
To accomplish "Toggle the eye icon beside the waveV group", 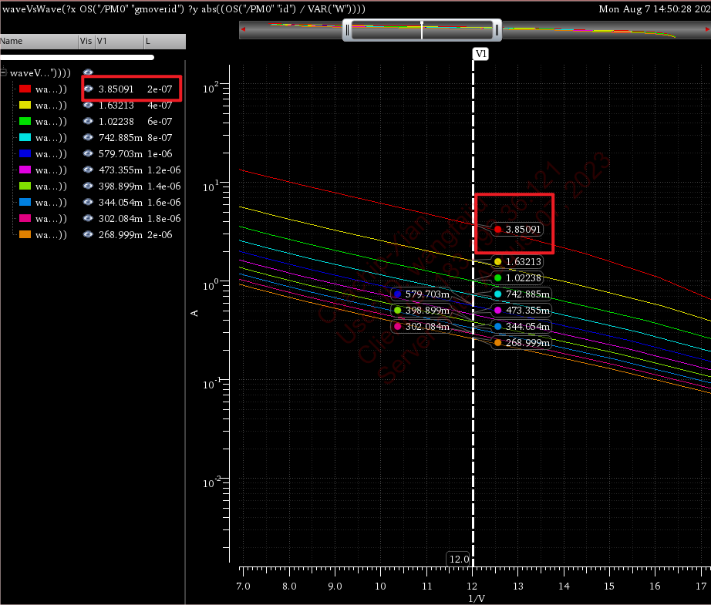I will pos(88,72).
